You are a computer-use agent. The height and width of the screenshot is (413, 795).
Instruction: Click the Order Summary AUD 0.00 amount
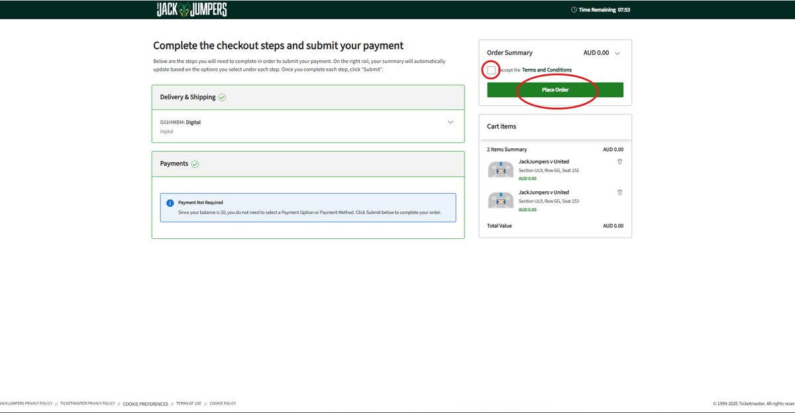click(x=596, y=53)
